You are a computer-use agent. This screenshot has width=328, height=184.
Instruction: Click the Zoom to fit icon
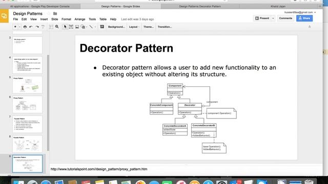(x=51, y=27)
